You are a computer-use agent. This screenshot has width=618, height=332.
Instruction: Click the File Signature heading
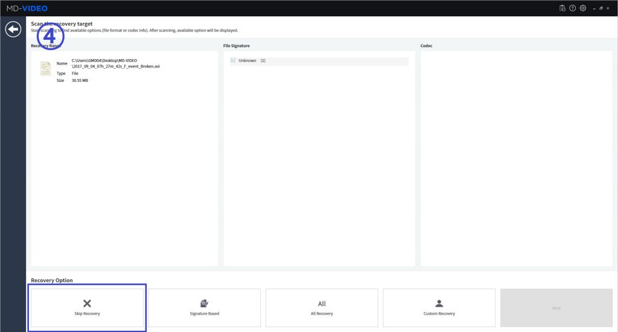[237, 46]
